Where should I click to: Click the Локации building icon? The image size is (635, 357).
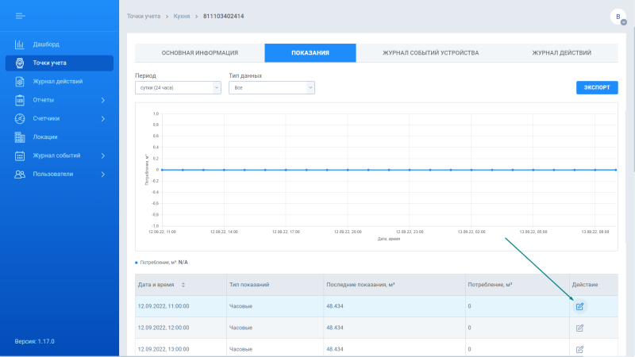19,137
